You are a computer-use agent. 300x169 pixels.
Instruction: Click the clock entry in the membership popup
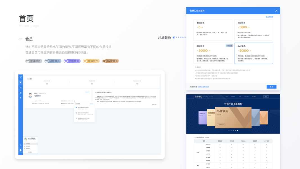tap(84, 114)
